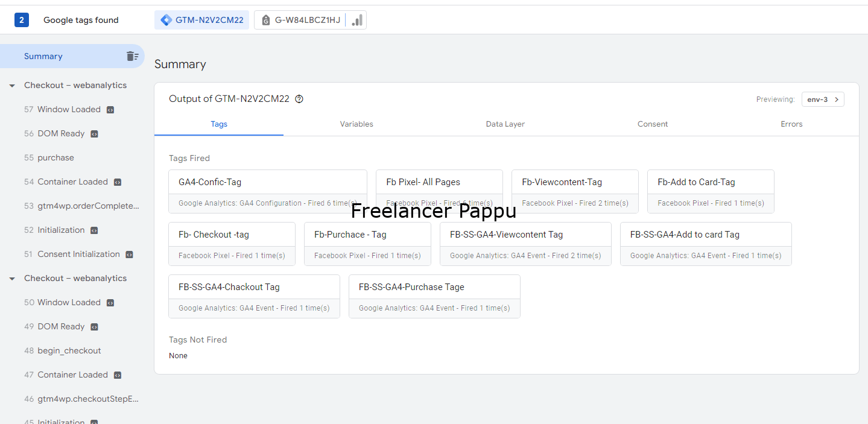
Task: Open the Fb- Checkout -tag card
Action: (232, 244)
